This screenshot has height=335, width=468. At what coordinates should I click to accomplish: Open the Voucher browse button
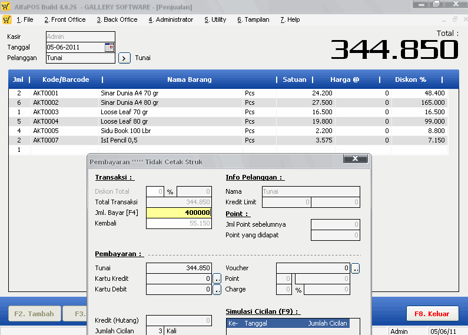[355, 268]
